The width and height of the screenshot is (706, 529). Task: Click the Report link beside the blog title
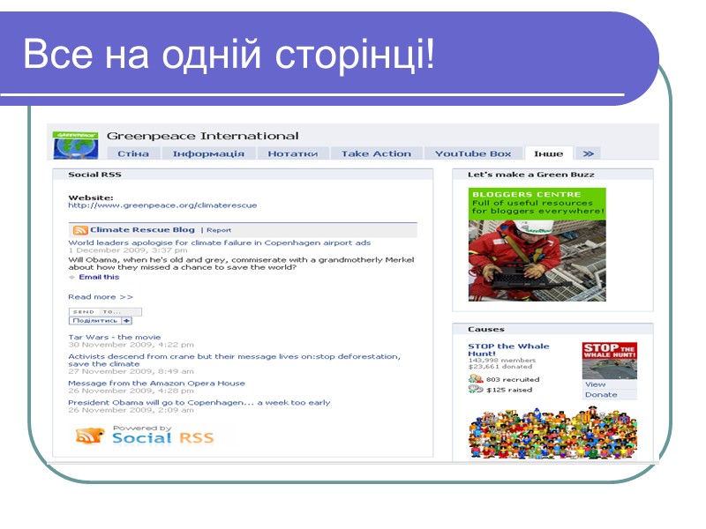pos(219,230)
